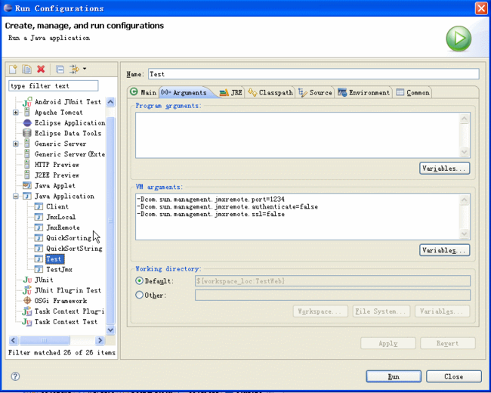Click the Close button
The image size is (491, 393).
pyautogui.click(x=453, y=376)
